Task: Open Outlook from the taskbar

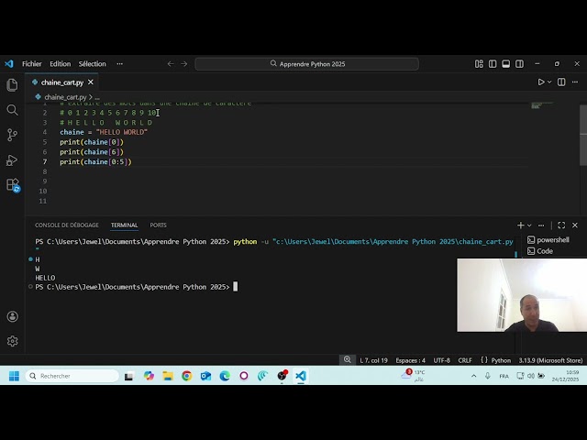Action: (205, 376)
